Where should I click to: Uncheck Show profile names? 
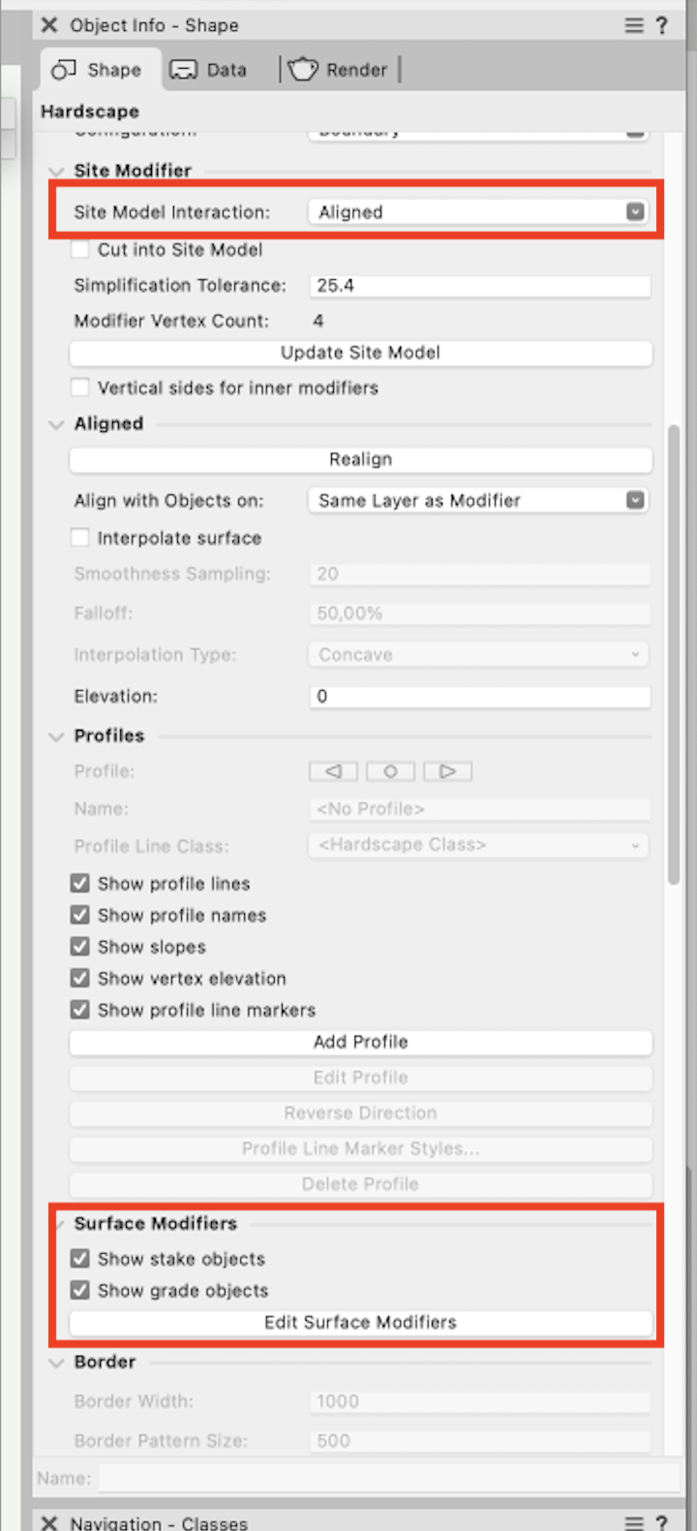pyautogui.click(x=79, y=915)
